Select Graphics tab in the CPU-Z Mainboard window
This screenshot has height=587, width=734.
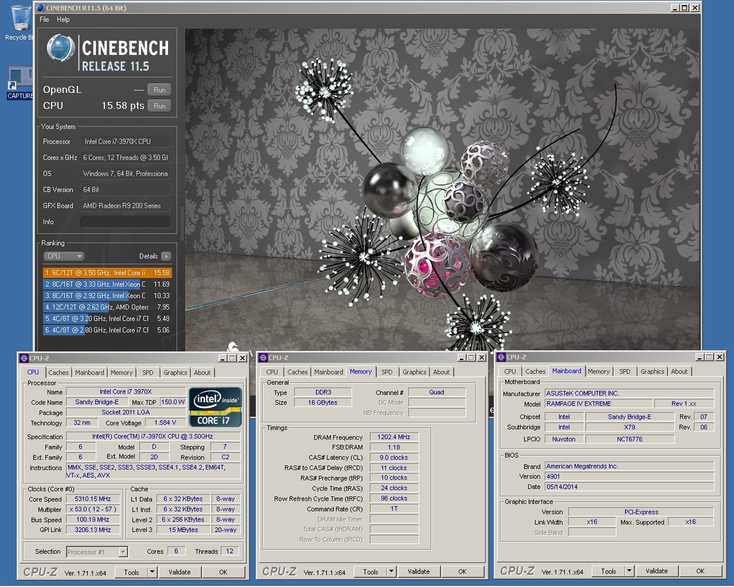tap(653, 371)
